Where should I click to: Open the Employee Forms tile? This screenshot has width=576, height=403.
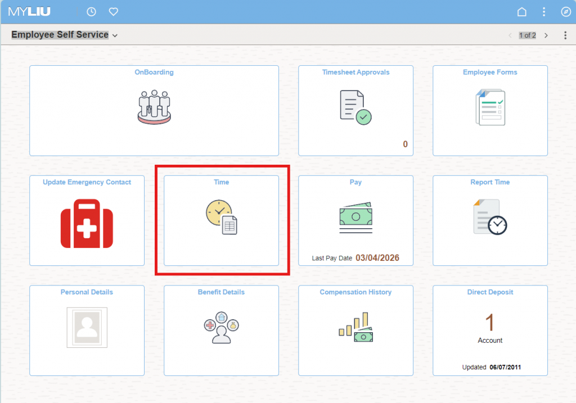490,110
